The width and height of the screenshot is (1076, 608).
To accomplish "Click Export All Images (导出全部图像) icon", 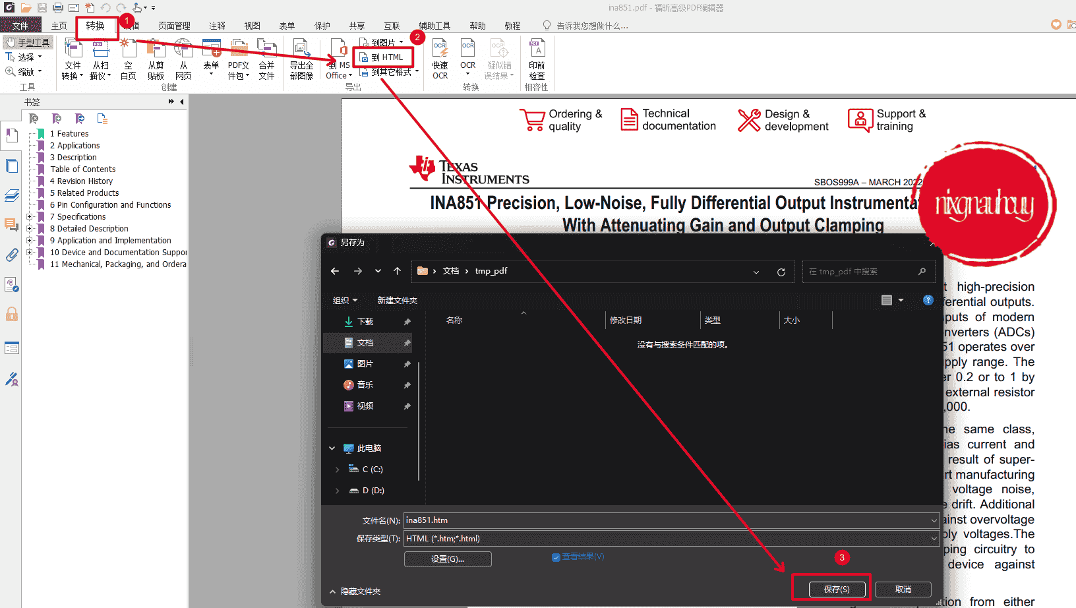I will (301, 58).
